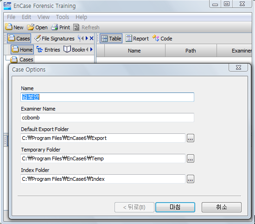Image resolution: width=255 pixels, height=224 pixels.
Task: Open the File Signatures tab
Action: coord(54,39)
